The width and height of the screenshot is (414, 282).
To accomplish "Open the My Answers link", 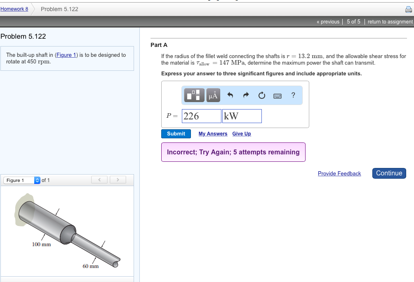I will [213, 134].
